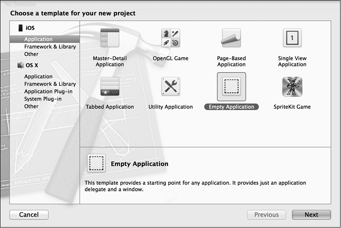
Task: Open iOS Framework & Library category
Action: click(x=50, y=47)
